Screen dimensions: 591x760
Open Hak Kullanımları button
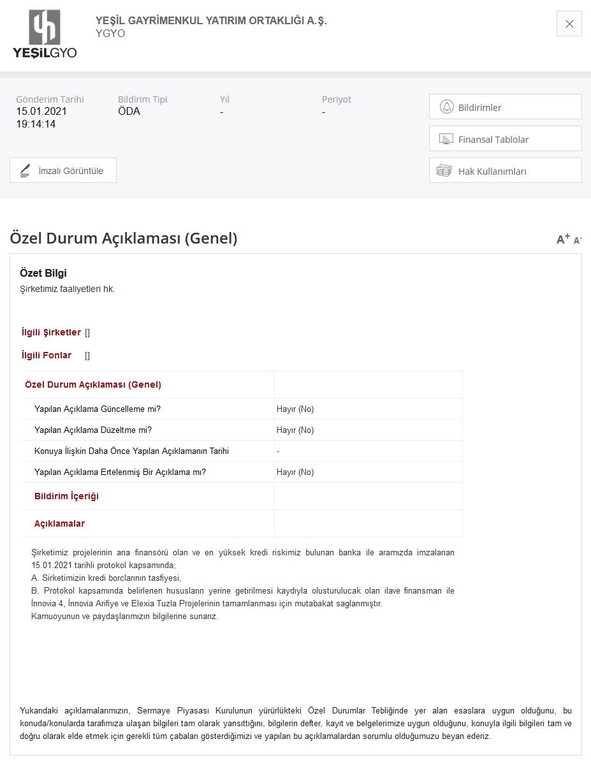pos(505,171)
